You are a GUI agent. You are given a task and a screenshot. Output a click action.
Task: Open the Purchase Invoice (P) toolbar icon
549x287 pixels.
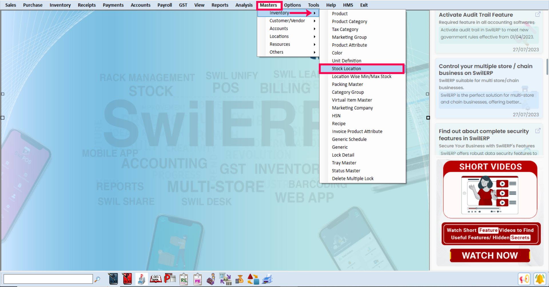click(127, 279)
